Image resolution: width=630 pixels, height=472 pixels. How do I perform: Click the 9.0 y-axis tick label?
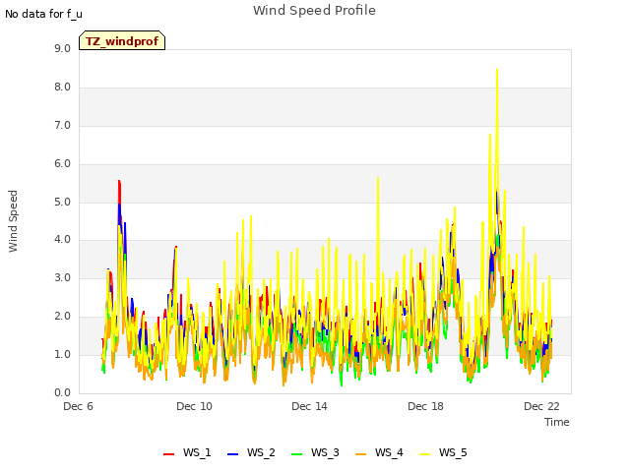[x=62, y=48]
